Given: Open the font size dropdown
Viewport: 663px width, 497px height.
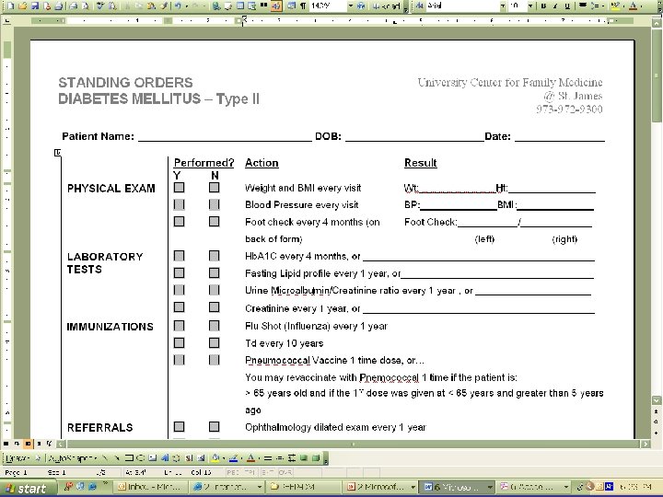Looking at the screenshot, I should 530,6.
